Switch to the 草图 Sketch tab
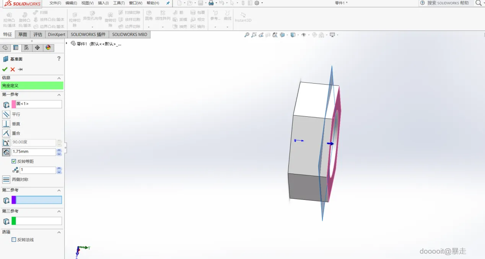485x259 pixels. [x=23, y=34]
